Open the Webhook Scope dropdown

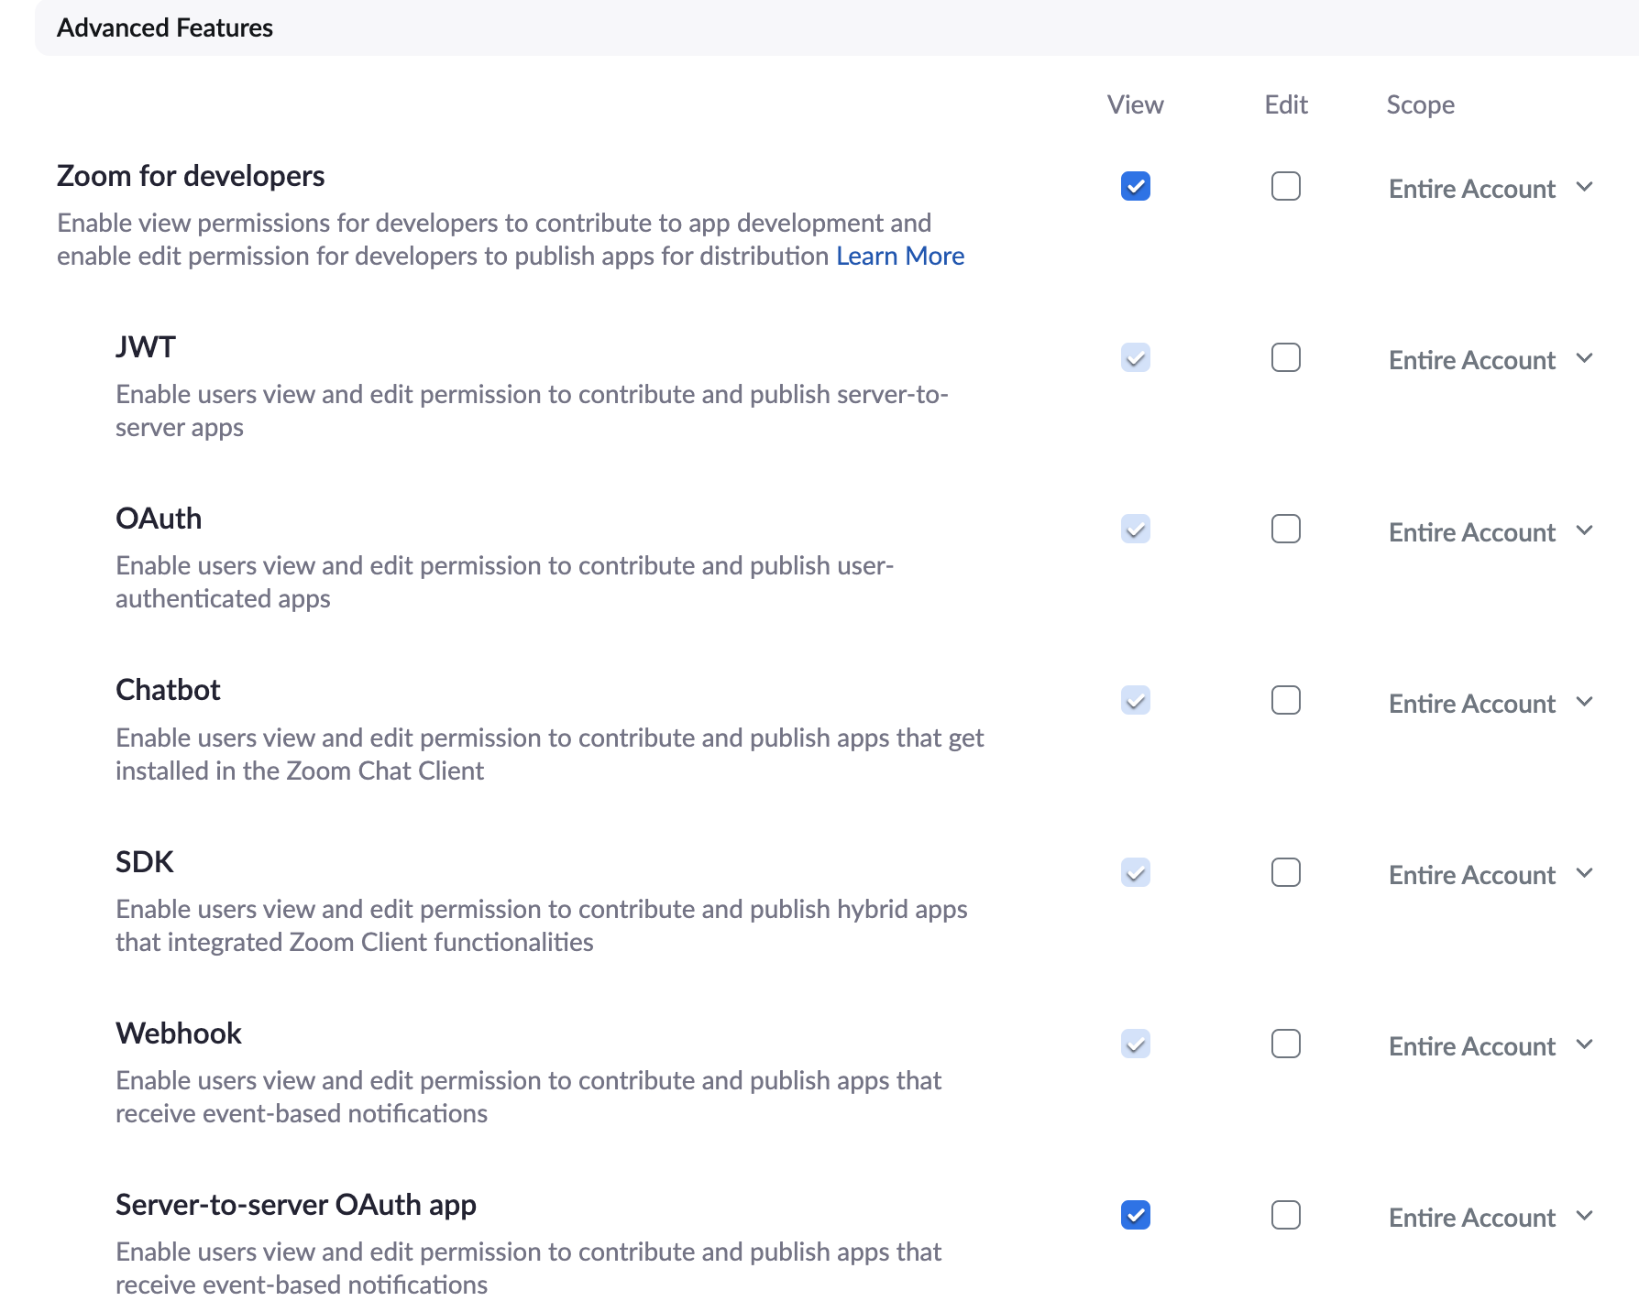(x=1491, y=1045)
